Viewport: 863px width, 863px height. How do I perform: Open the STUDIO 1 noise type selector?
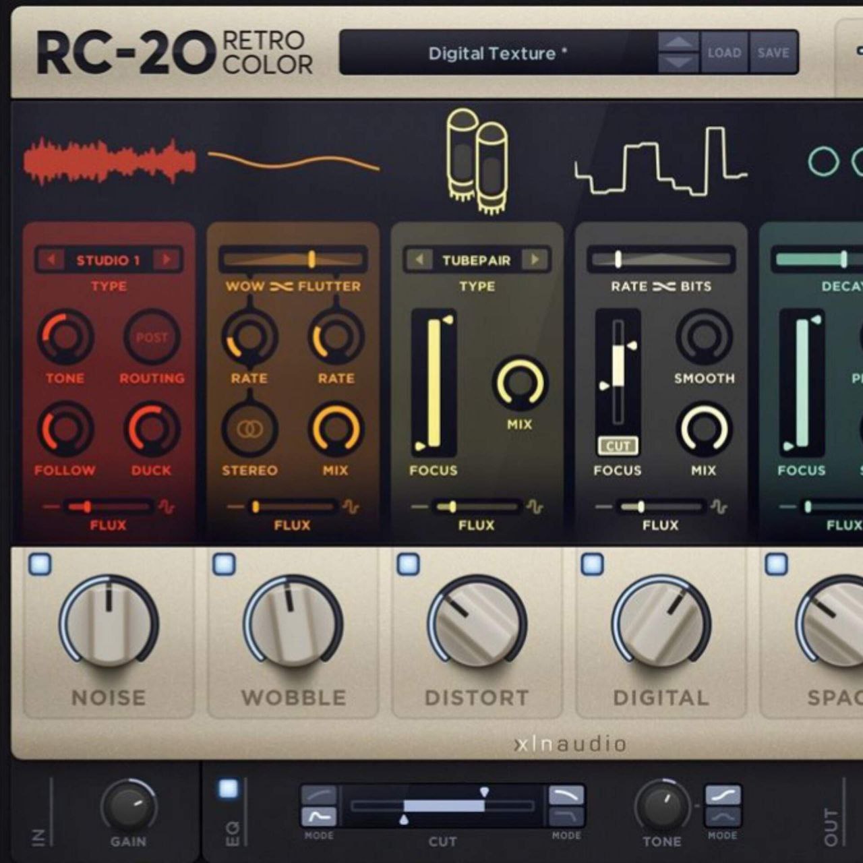[109, 260]
